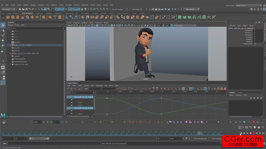Toggle Rotate Z curve visibility in Graph Editor
Image resolution: width=266 pixels, height=149 pixels.
click(x=72, y=105)
